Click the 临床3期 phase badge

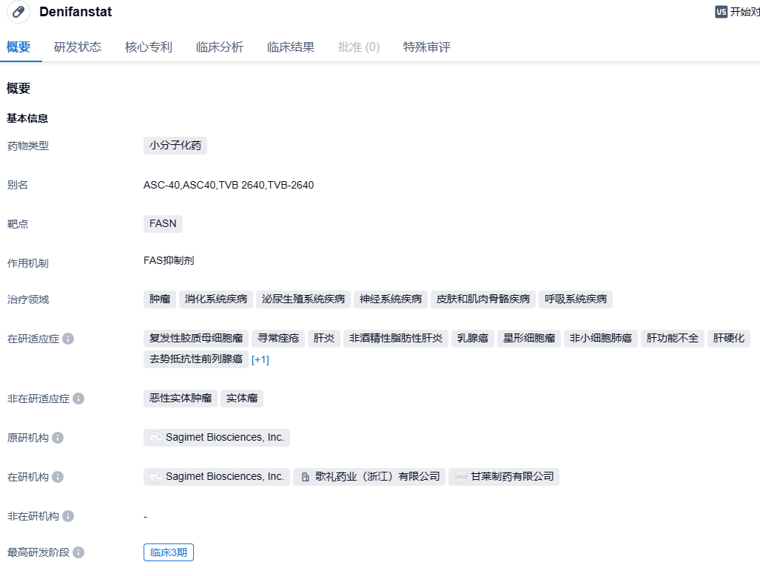pos(169,552)
